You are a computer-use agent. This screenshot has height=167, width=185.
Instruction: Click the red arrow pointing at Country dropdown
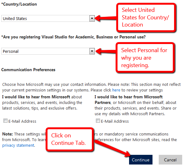[x=106, y=18]
